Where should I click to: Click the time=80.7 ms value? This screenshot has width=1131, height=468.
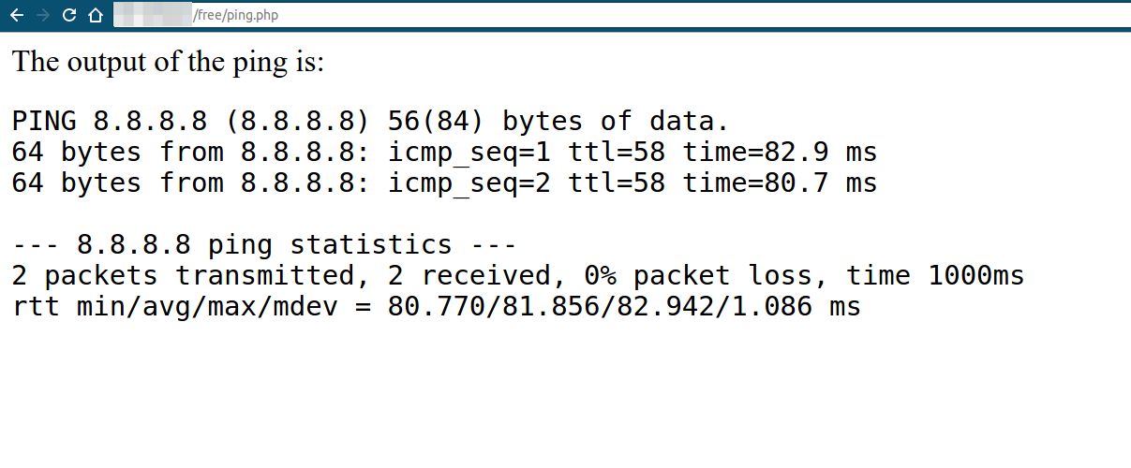[780, 183]
